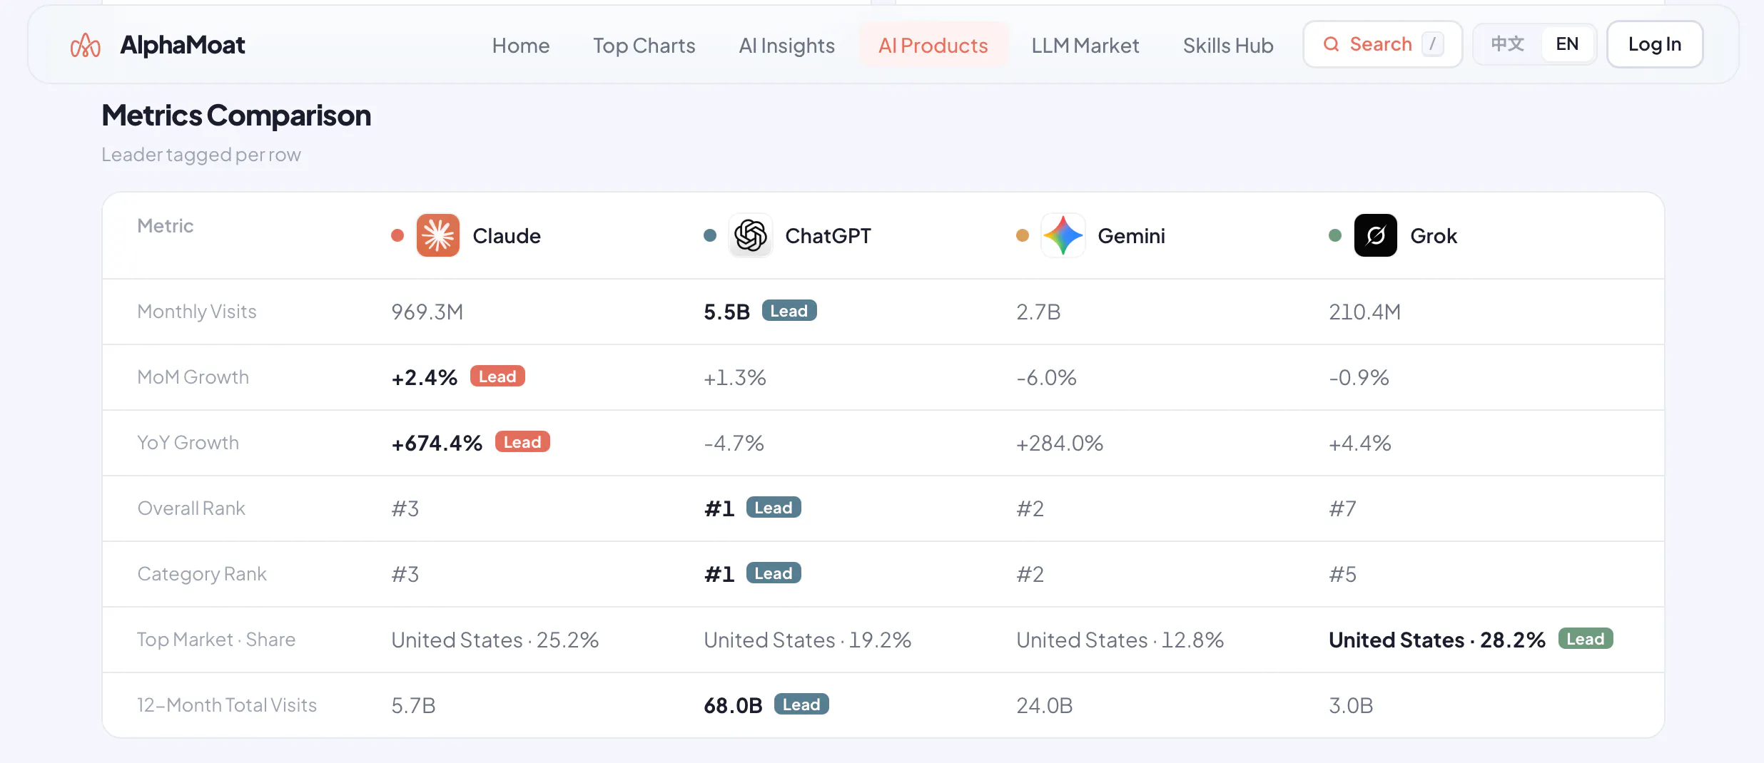1764x763 pixels.
Task: Click Grok's #7 overall rank value
Action: (1342, 508)
